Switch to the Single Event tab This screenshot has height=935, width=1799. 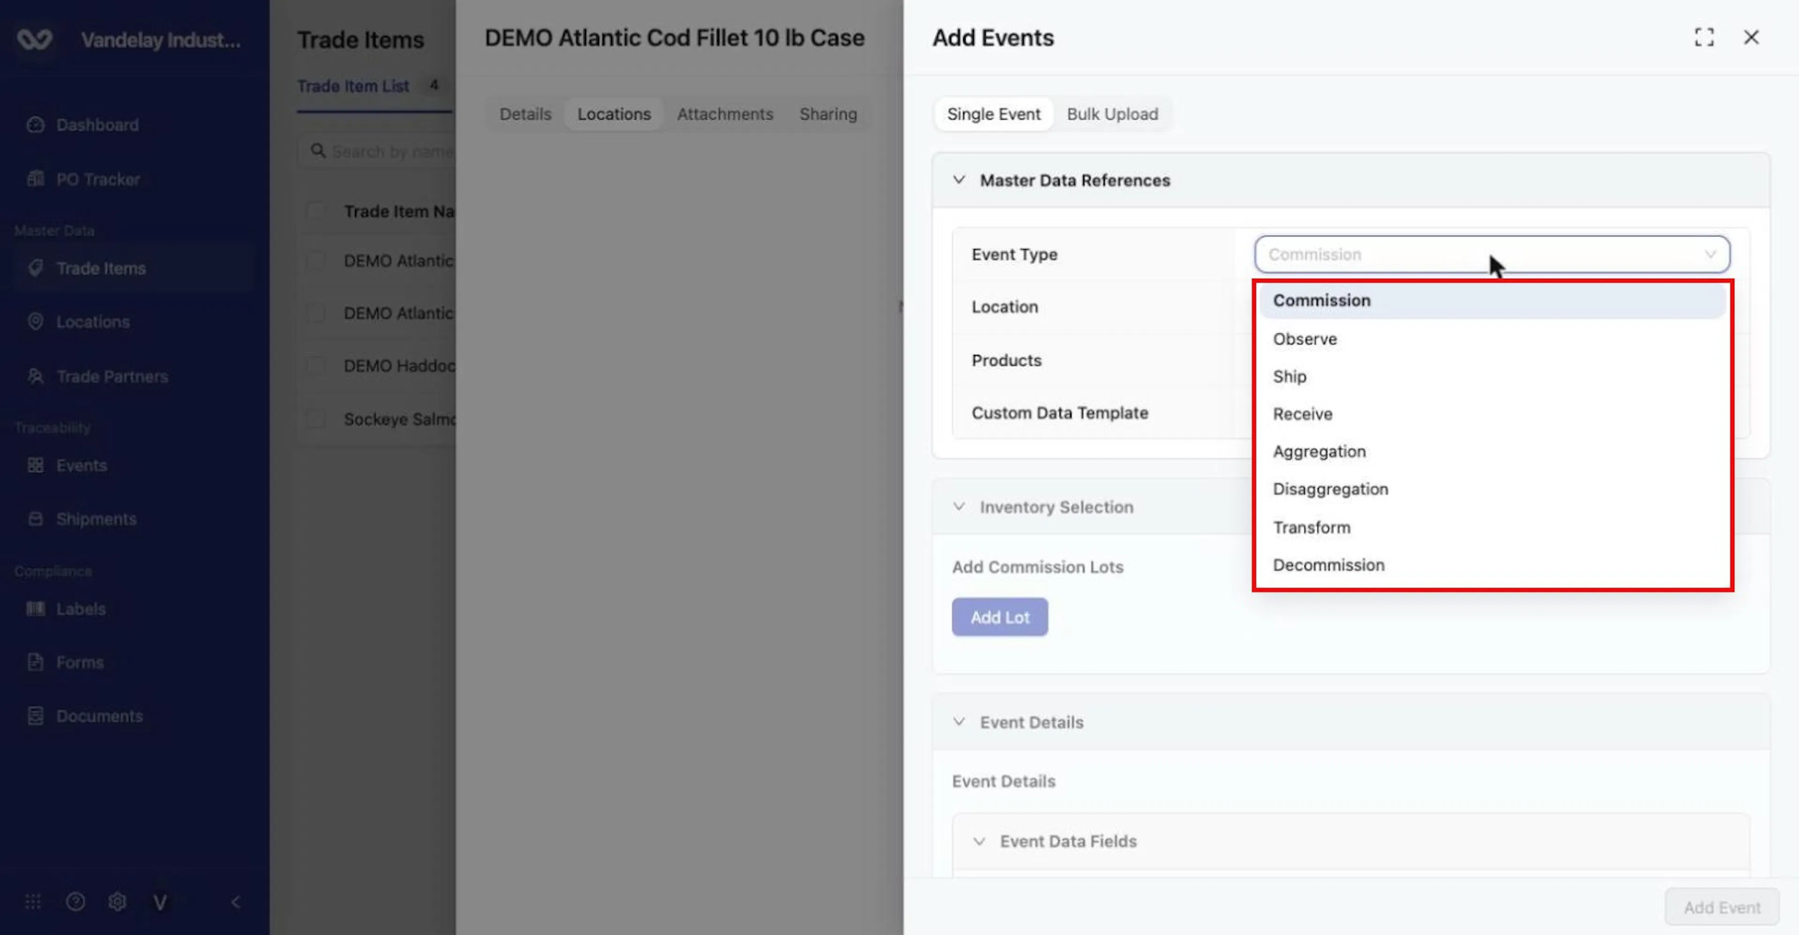pyautogui.click(x=993, y=114)
